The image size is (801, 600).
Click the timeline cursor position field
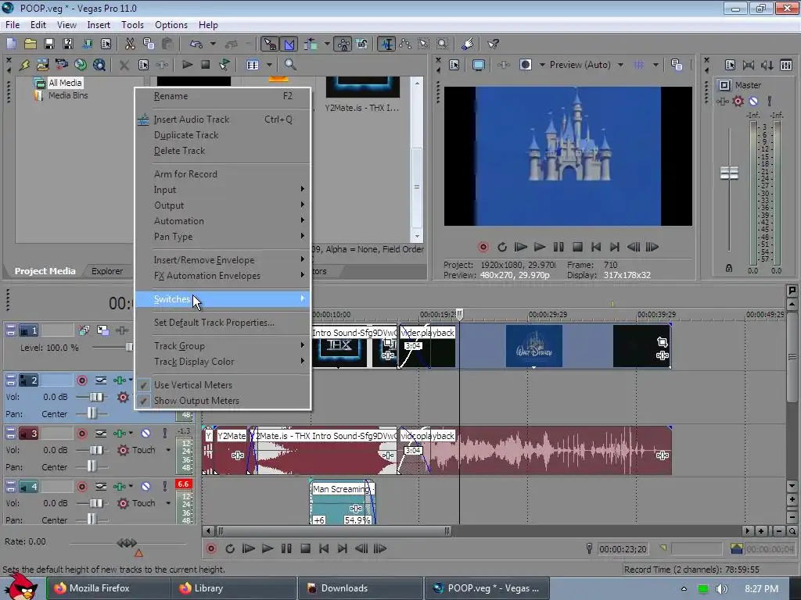[x=622, y=549]
